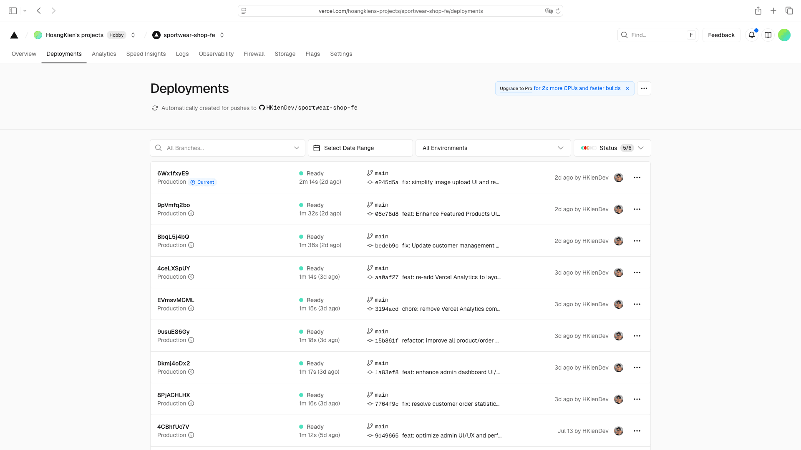Open options menu for deployment 9pVmfq2bo
This screenshot has height=450, width=801.
[637, 209]
